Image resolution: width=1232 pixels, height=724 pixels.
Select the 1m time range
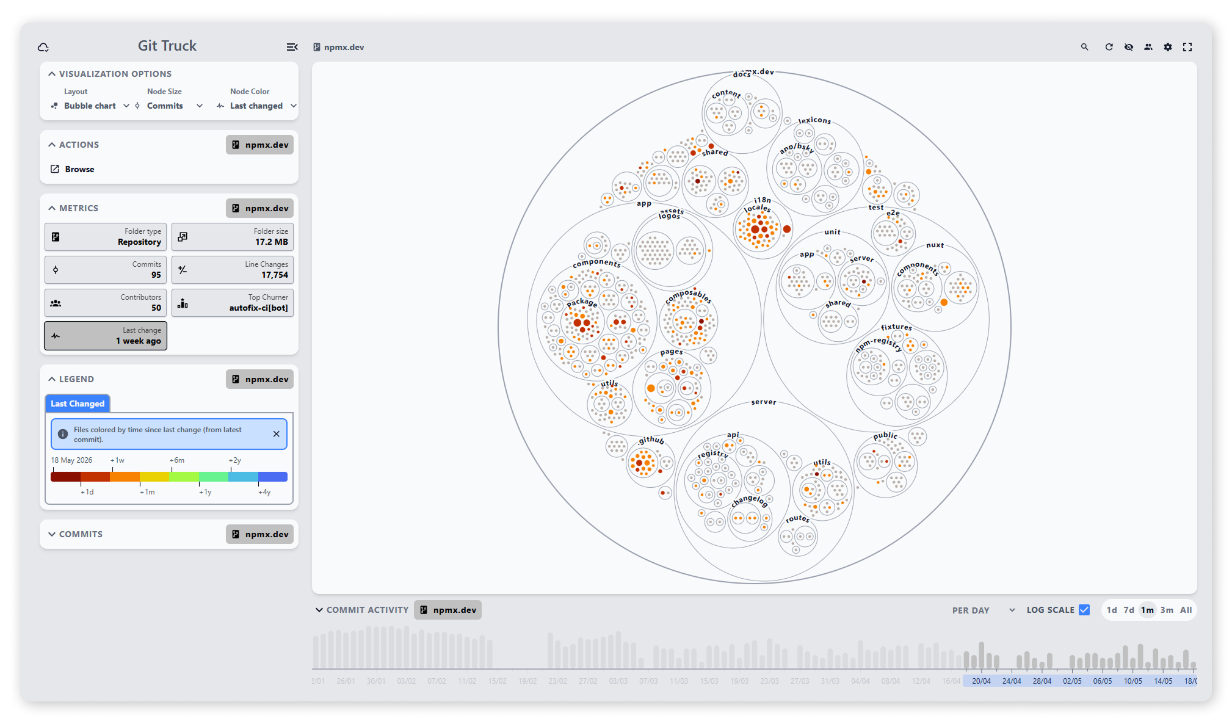point(1148,610)
